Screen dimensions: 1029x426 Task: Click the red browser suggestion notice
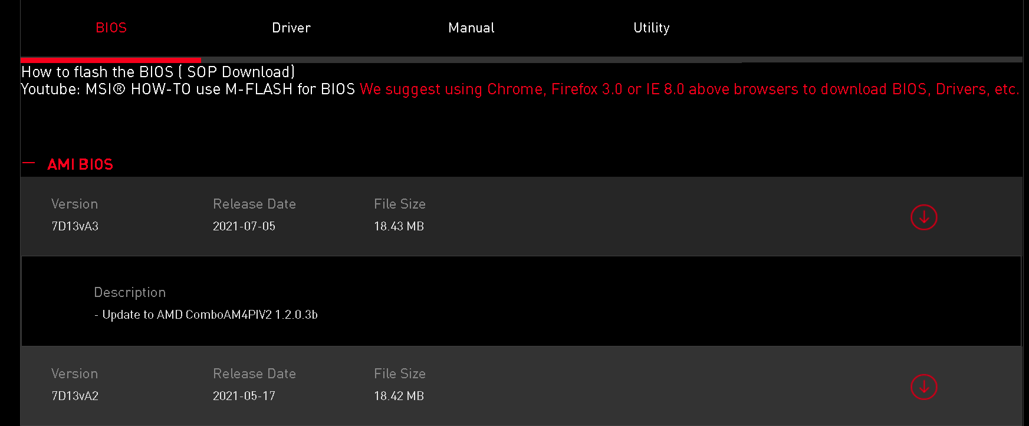(x=689, y=90)
